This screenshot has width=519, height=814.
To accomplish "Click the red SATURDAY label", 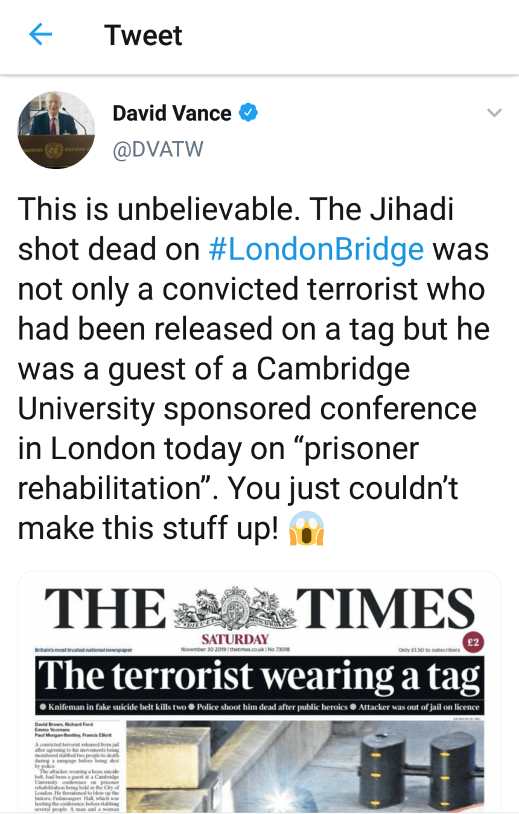I will coord(235,638).
